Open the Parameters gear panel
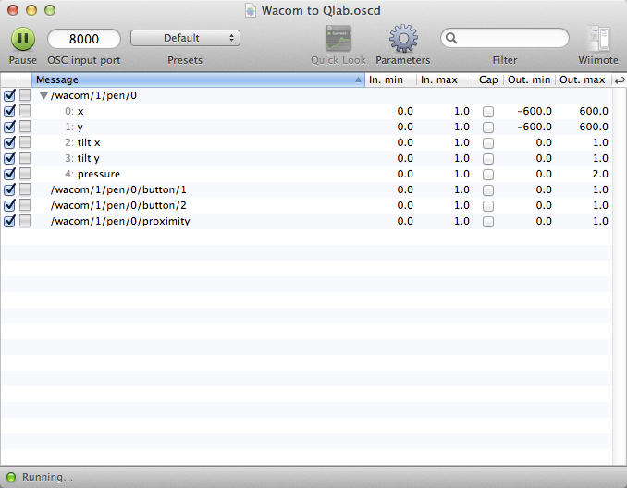 tap(402, 39)
